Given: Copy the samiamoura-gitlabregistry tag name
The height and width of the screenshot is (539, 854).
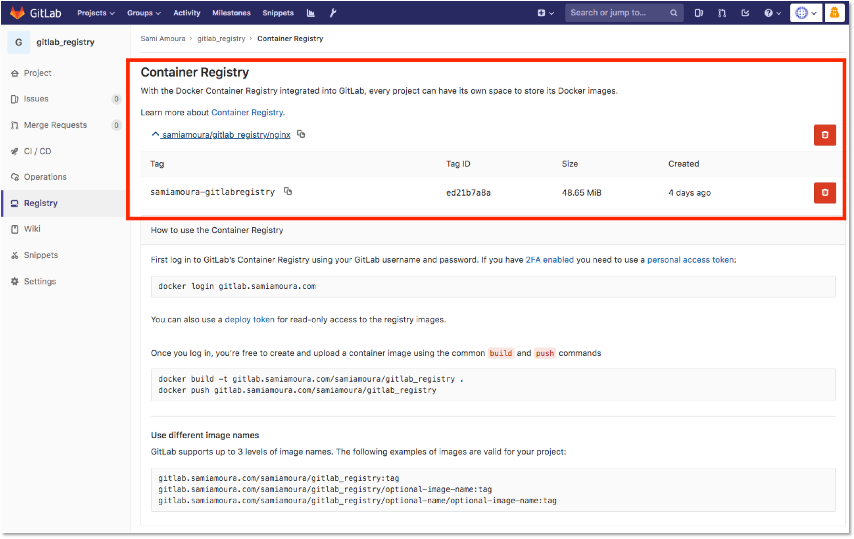Looking at the screenshot, I should [288, 191].
